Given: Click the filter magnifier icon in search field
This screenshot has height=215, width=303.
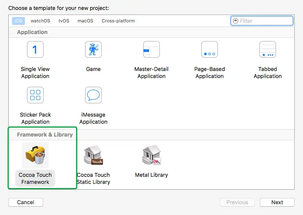Looking at the screenshot, I should (236, 21).
